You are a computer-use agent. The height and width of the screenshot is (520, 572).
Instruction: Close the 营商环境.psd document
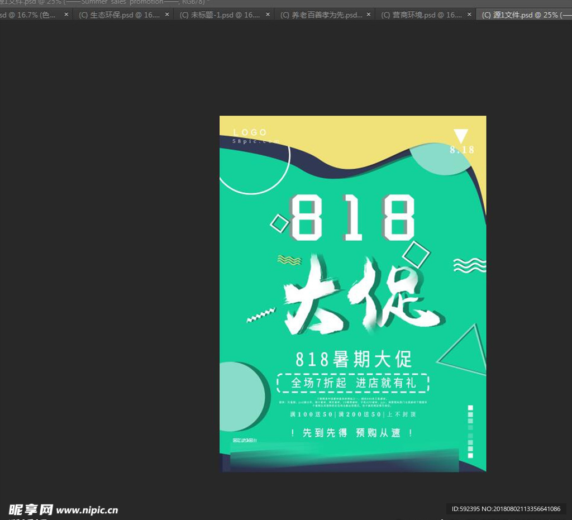click(x=469, y=15)
